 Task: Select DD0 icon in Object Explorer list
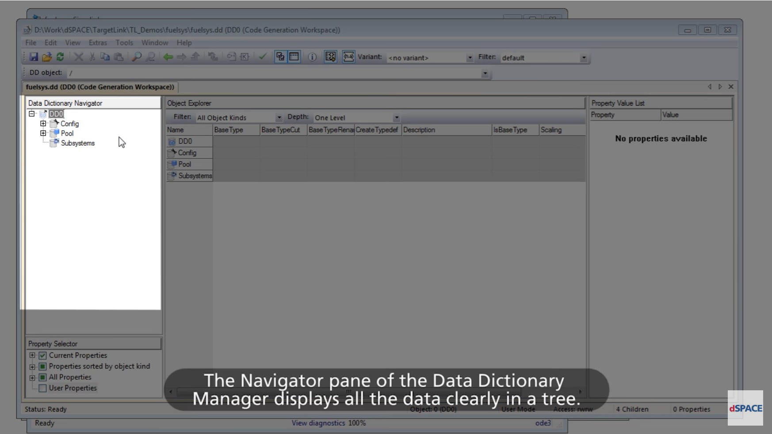pyautogui.click(x=172, y=142)
